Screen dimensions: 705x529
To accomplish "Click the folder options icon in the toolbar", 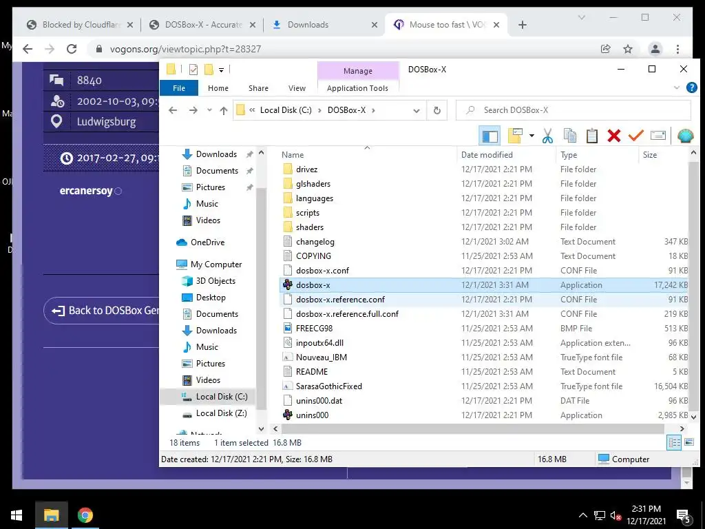I will 515,136.
